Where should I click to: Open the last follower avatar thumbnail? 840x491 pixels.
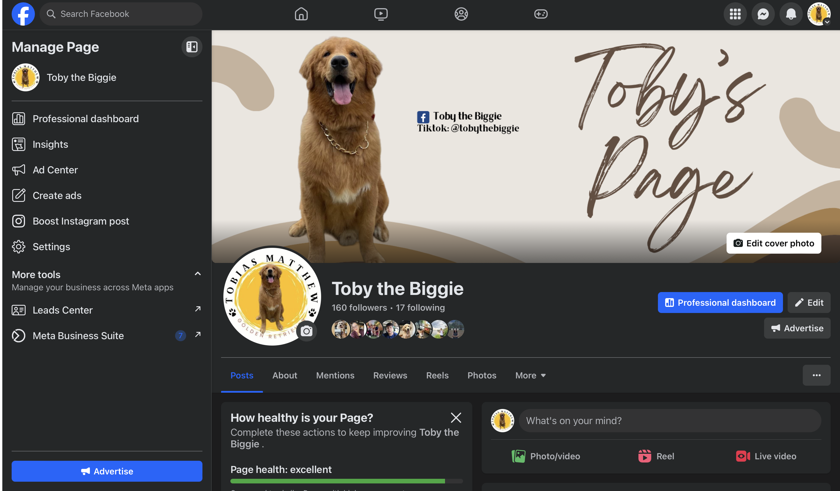[455, 329]
